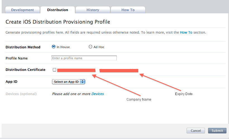Click the Devices (optional) label

[21, 94]
